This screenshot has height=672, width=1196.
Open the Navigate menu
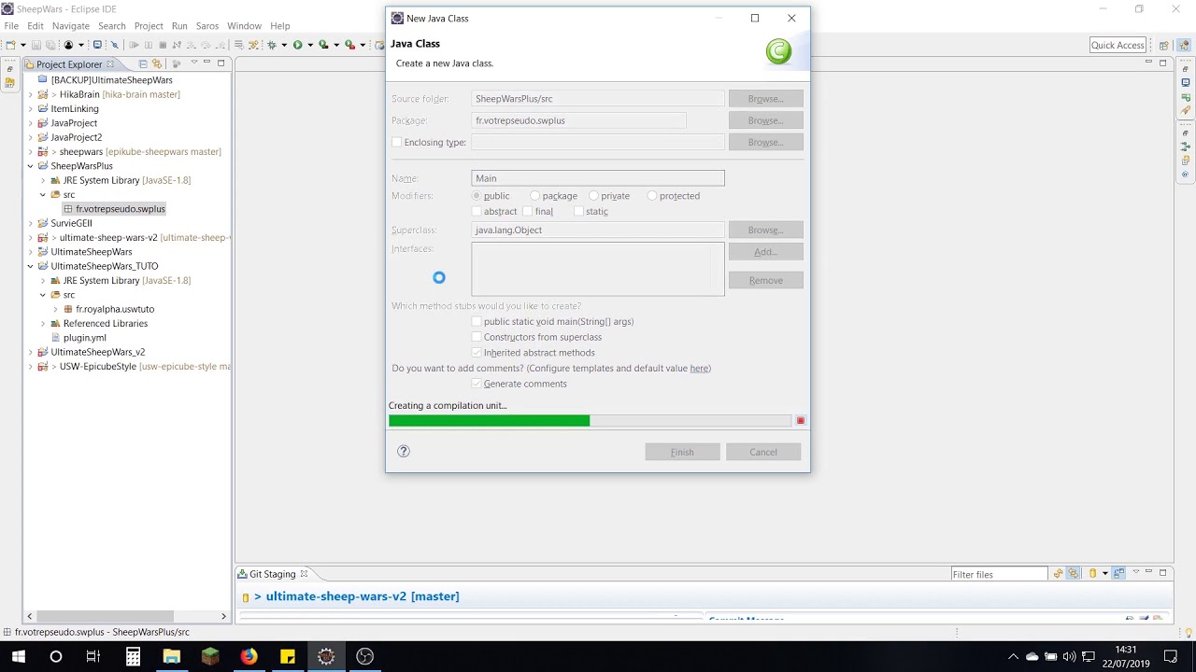pos(71,26)
